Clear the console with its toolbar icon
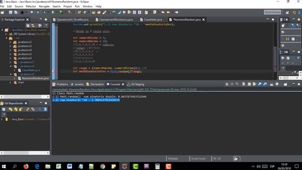The width and height of the screenshot is (302, 170). (x=243, y=84)
